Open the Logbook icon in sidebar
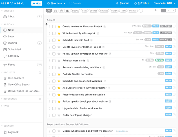Viewport: 178px width, 137px height. click(5, 132)
